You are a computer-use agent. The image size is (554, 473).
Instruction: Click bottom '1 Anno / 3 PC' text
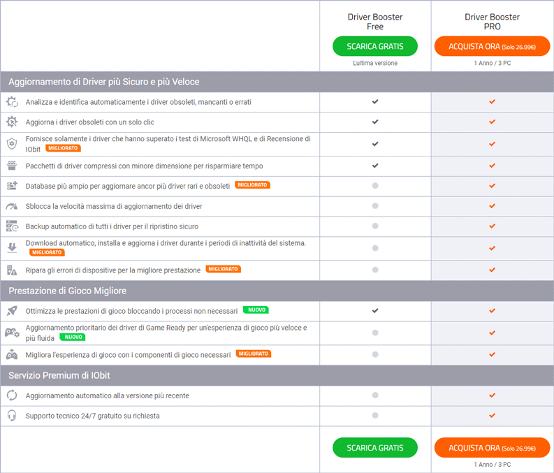492,465
